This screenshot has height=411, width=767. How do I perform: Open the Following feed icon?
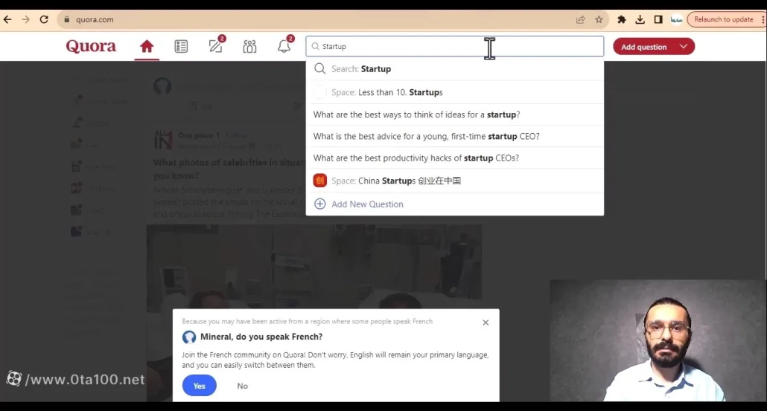click(181, 47)
